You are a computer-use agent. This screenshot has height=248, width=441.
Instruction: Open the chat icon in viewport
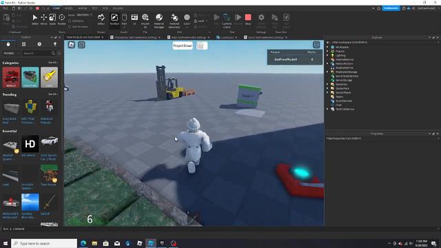pyautogui.click(x=81, y=44)
